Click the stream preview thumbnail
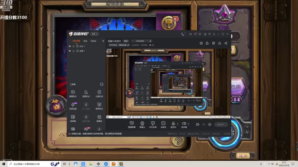Image resolution: width=298 pixels, height=167 pixels. click(x=168, y=83)
